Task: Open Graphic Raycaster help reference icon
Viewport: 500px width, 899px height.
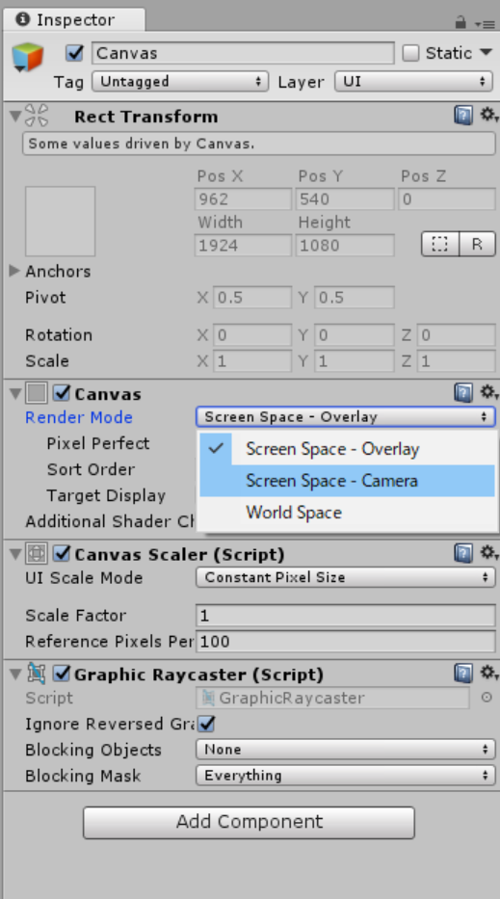Action: click(463, 674)
